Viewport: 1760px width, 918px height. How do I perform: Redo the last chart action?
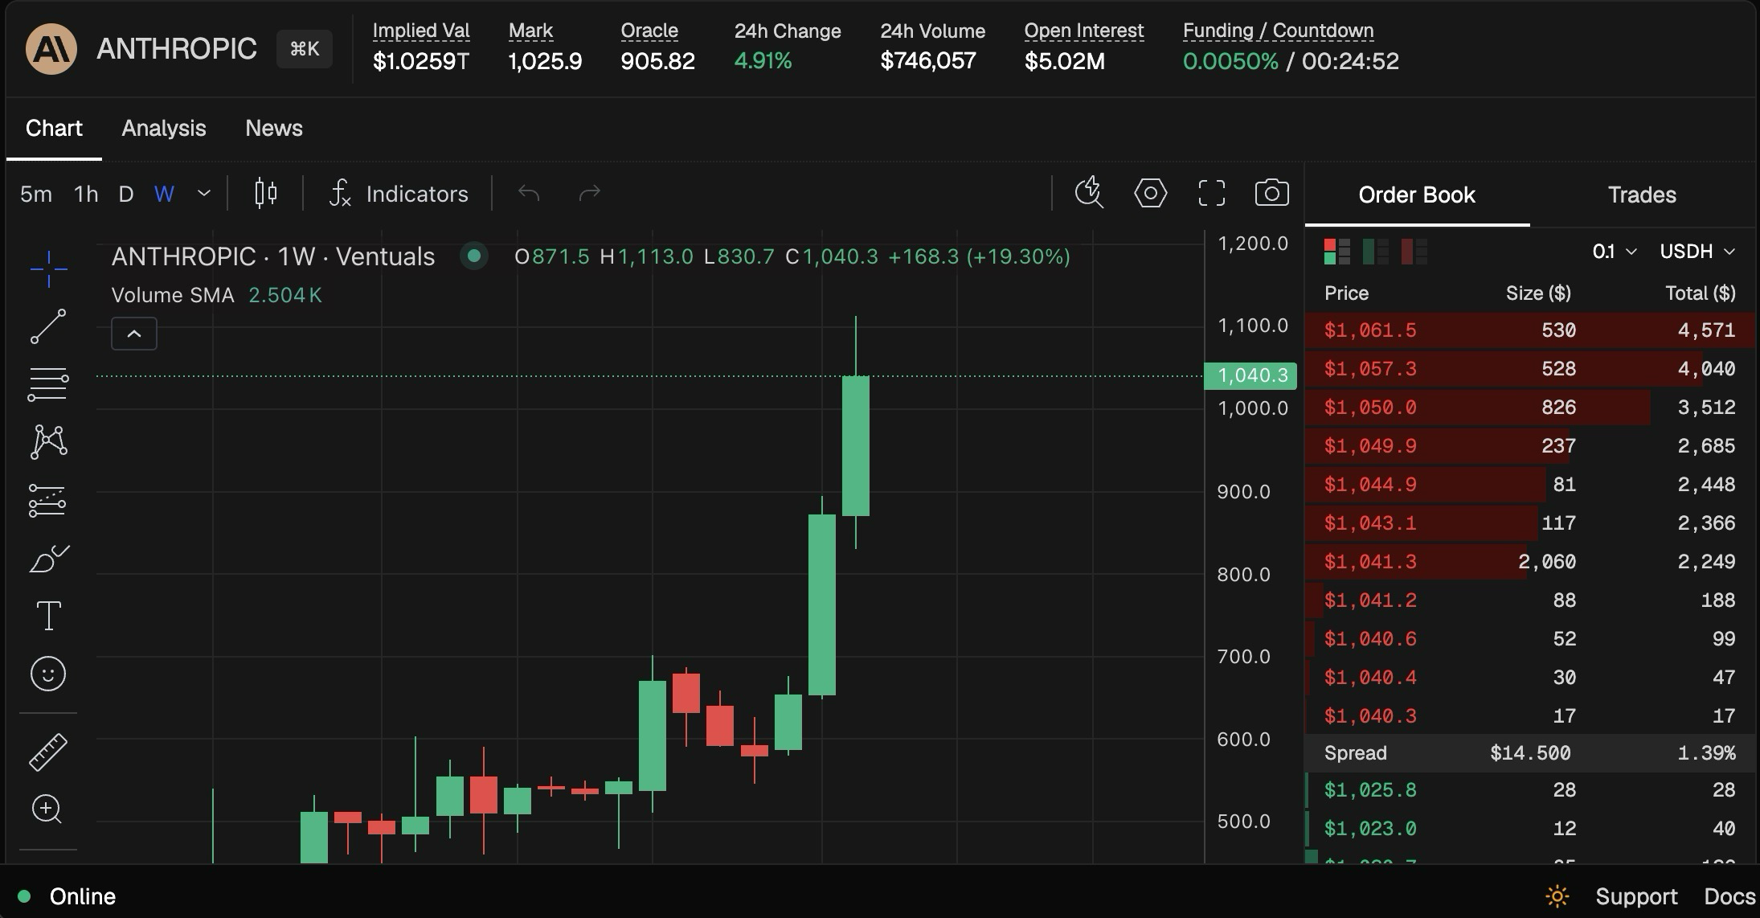click(x=590, y=193)
